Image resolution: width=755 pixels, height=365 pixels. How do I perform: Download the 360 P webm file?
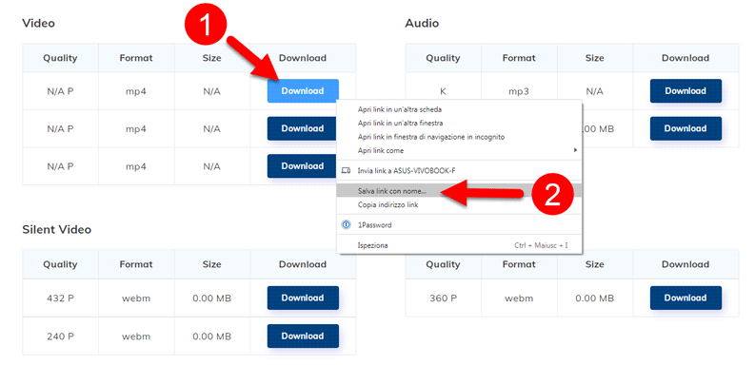(x=685, y=298)
